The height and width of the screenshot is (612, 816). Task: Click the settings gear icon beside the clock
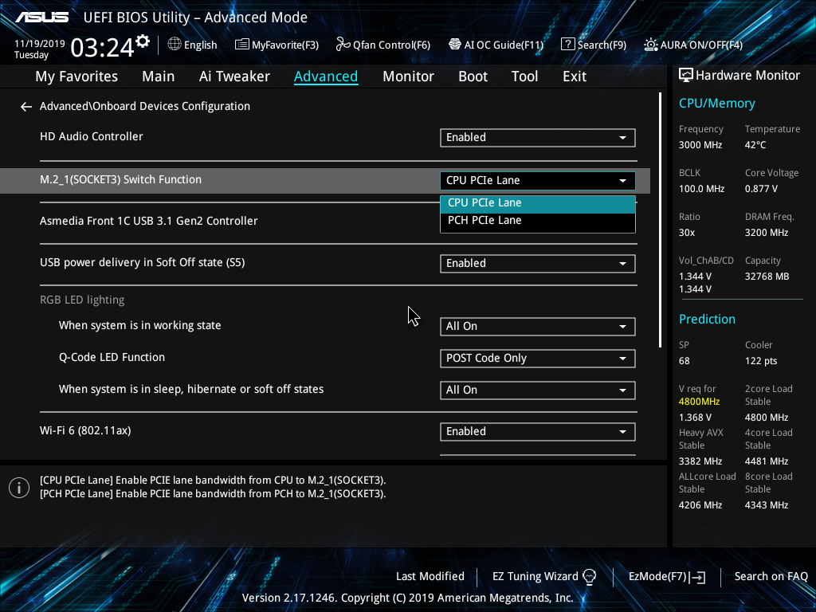pos(143,41)
